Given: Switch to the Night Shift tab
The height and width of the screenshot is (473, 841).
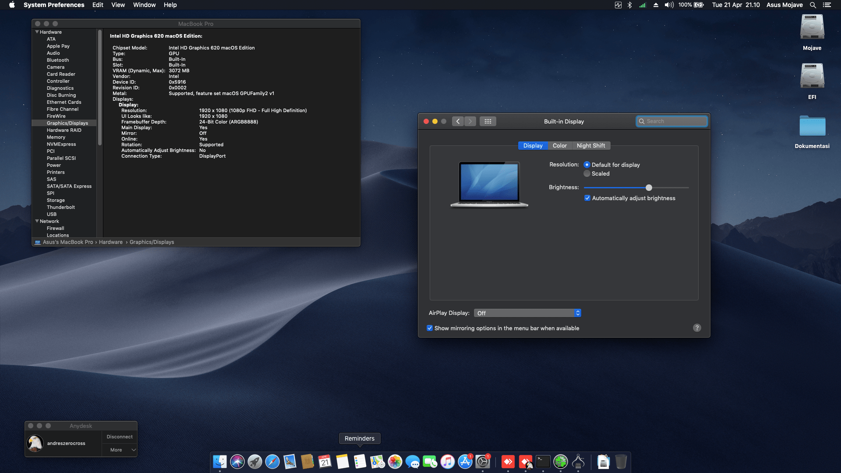Looking at the screenshot, I should 590,145.
